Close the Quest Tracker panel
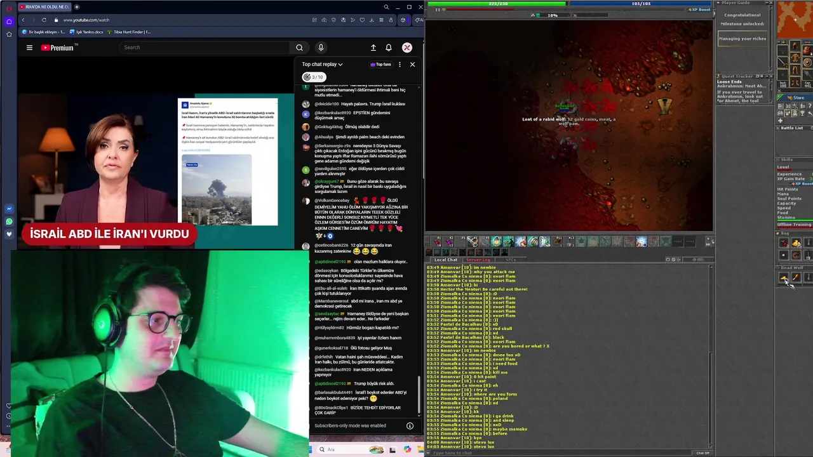 (x=770, y=76)
